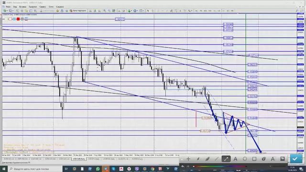
Task: Switch timeframe to D1
Action: (223, 11)
